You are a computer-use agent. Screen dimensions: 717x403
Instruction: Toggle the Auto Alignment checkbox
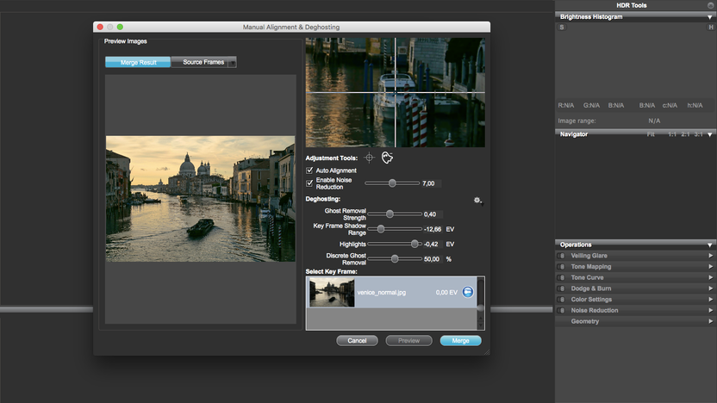point(309,170)
